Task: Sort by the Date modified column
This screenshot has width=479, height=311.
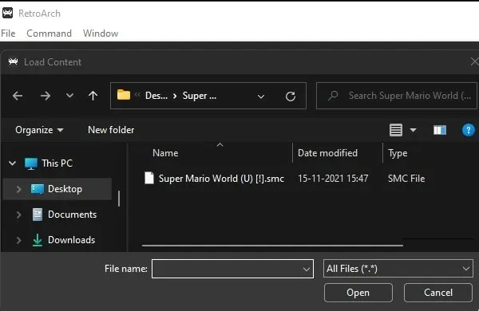Action: (x=327, y=153)
